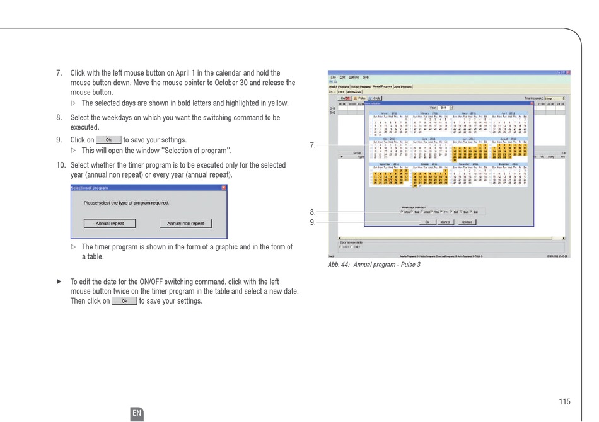Toggle the Sat weekday checkbox
599x422 pixels.
(x=451, y=212)
